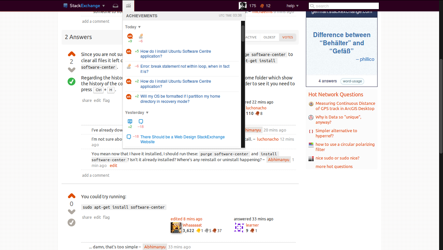The image size is (443, 250).
Task: Open Whaaaaaat user profile link
Action: click(x=192, y=225)
